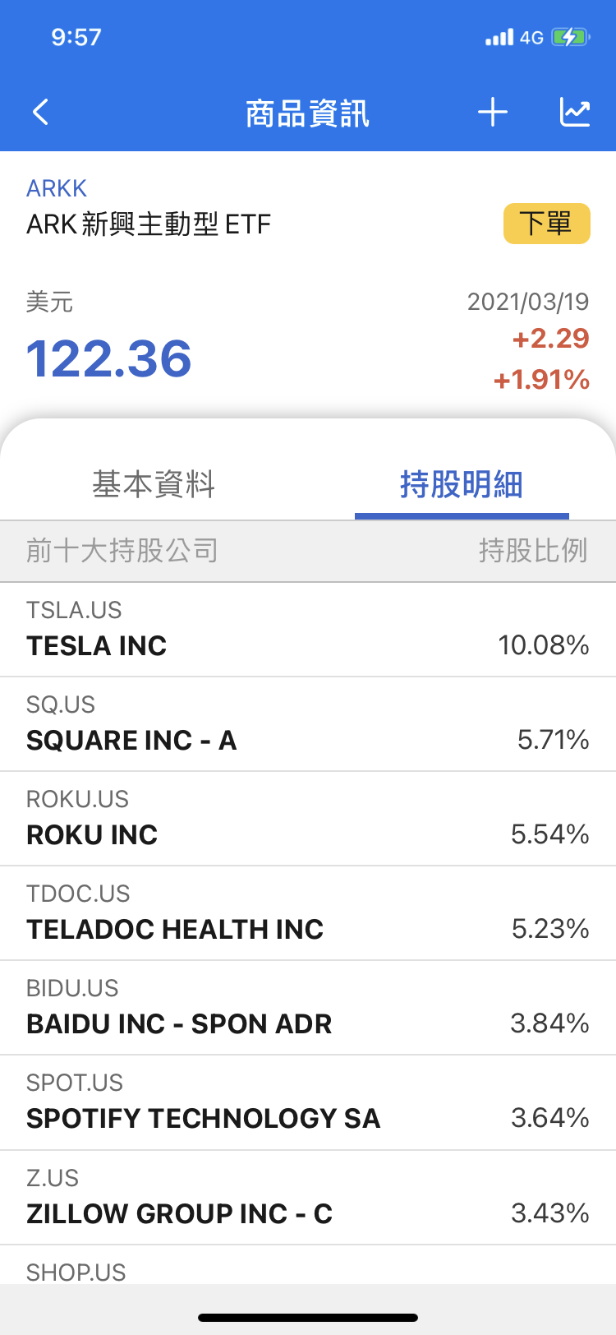Tap the cellular signal bars icon
The image size is (616, 1335).
pyautogui.click(x=499, y=37)
